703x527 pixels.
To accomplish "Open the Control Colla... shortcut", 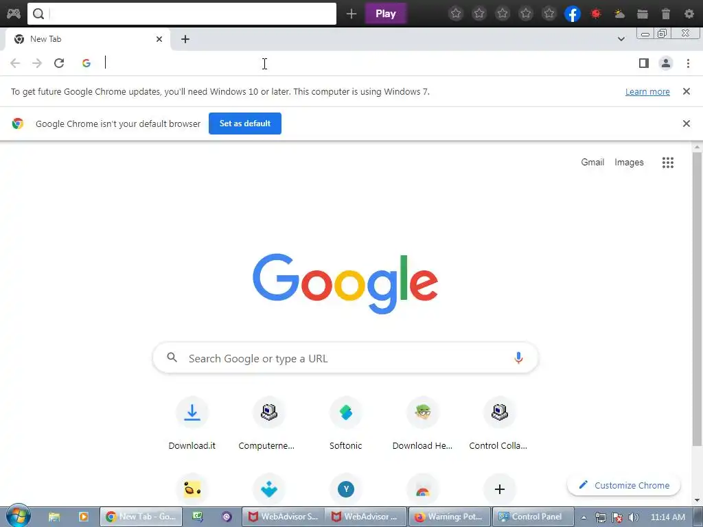I will pyautogui.click(x=500, y=423).
